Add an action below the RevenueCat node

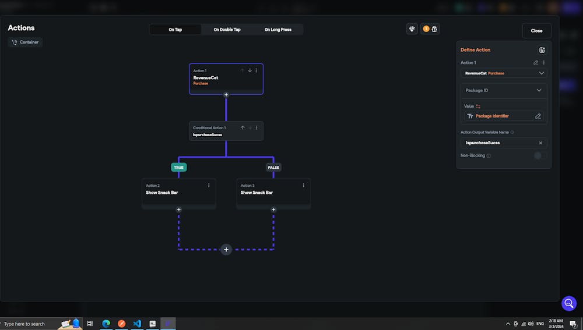(x=226, y=94)
